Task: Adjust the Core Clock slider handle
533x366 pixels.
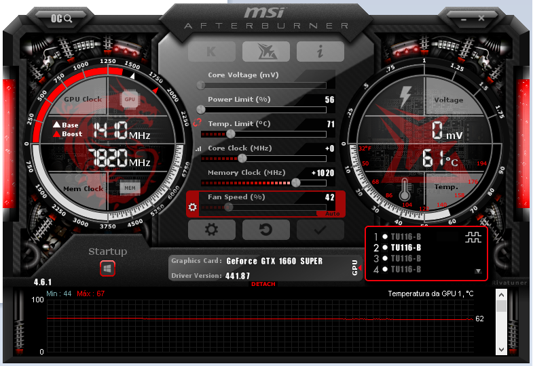Action: coord(242,159)
